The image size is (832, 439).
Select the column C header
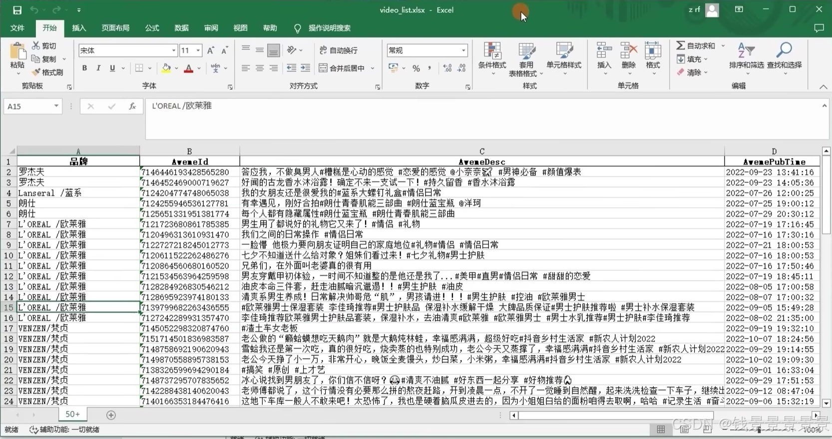[482, 151]
